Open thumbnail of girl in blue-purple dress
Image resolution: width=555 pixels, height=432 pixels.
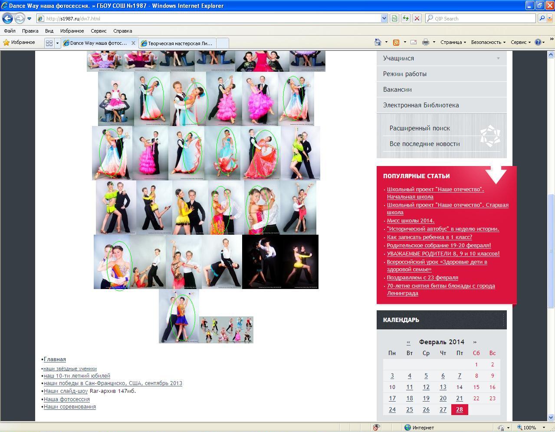point(179,316)
